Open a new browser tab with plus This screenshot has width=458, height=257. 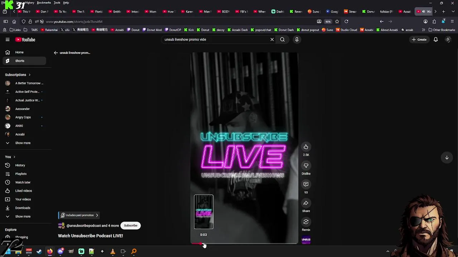(443, 11)
